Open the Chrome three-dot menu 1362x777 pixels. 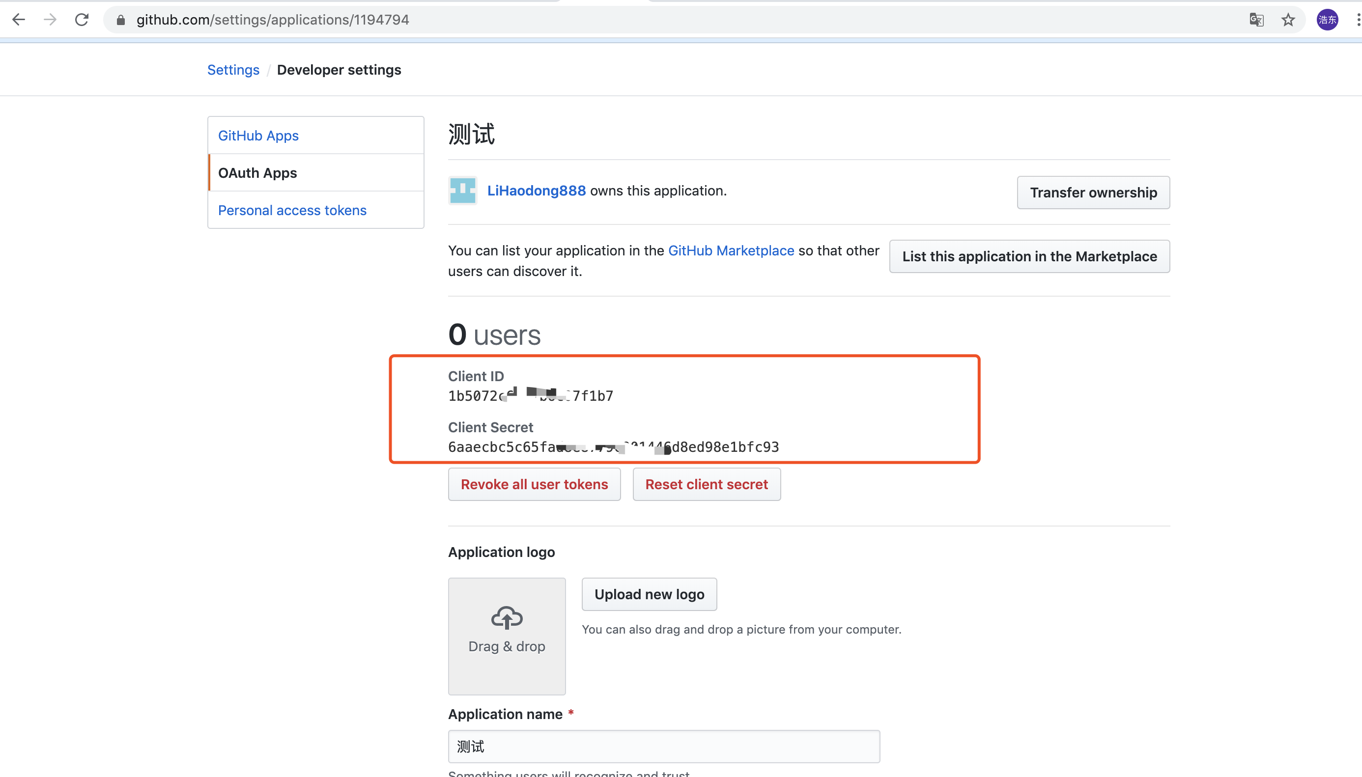pyautogui.click(x=1357, y=20)
